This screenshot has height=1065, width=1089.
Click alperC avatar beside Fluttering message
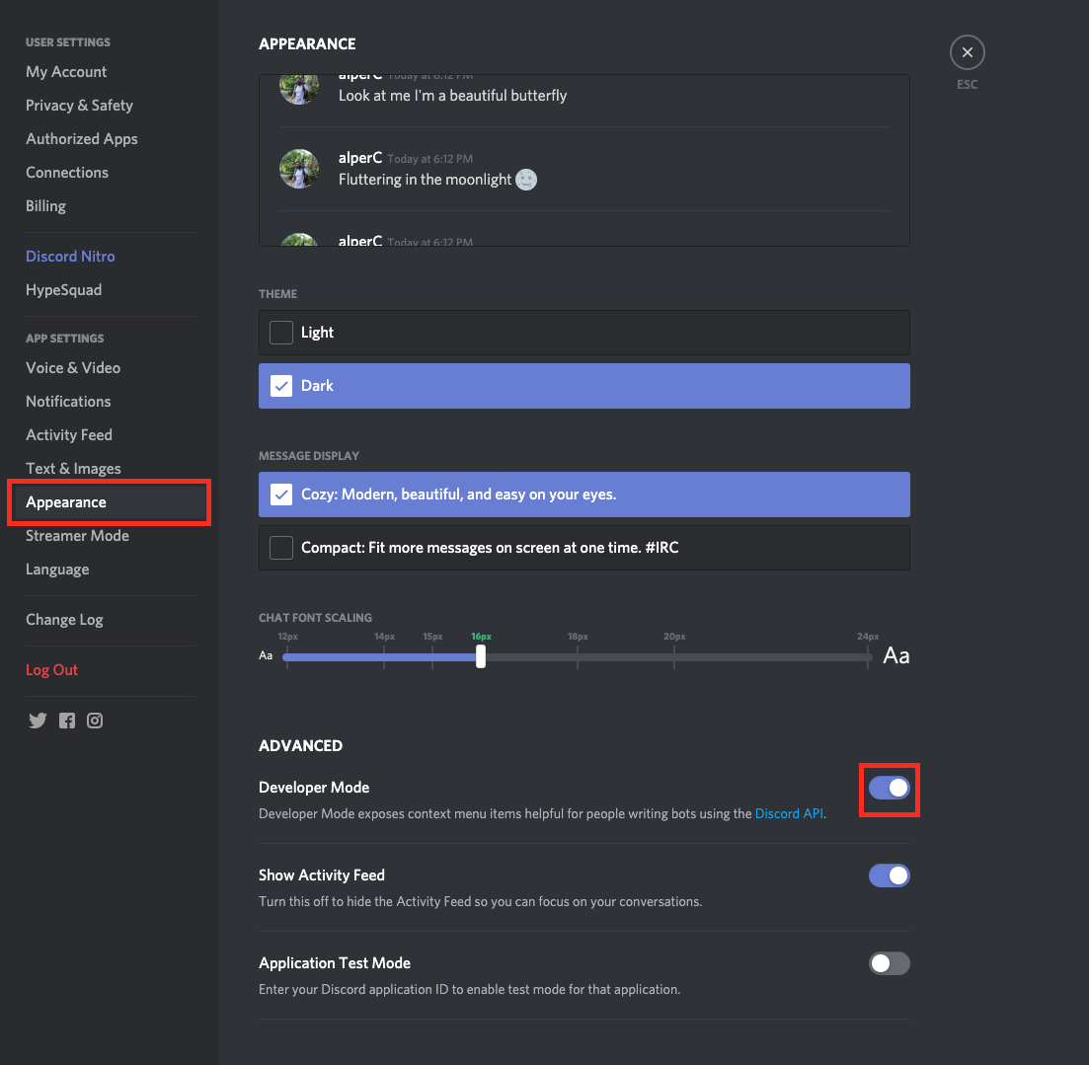coord(299,169)
